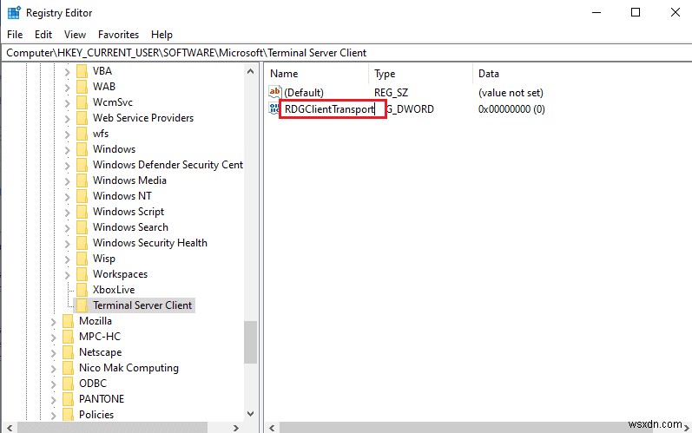Click the registry path address bar

pyautogui.click(x=346, y=53)
